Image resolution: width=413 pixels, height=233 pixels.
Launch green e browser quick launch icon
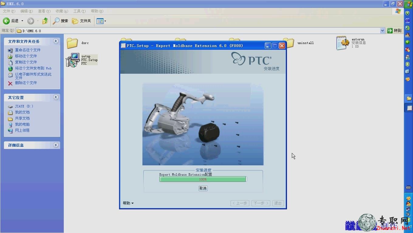tap(408, 28)
